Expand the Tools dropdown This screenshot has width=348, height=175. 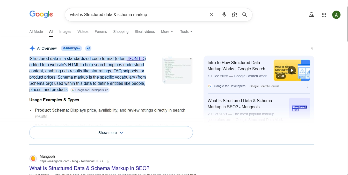click(x=186, y=32)
